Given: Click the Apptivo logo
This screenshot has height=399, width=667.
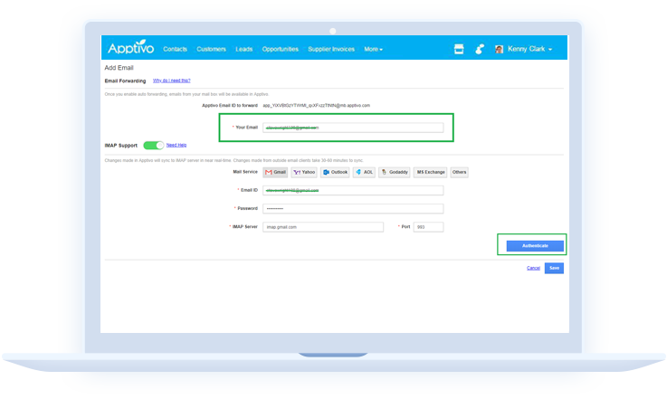Looking at the screenshot, I should point(130,49).
